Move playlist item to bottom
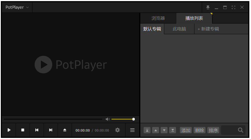This screenshot has height=139, width=251. (172, 130)
